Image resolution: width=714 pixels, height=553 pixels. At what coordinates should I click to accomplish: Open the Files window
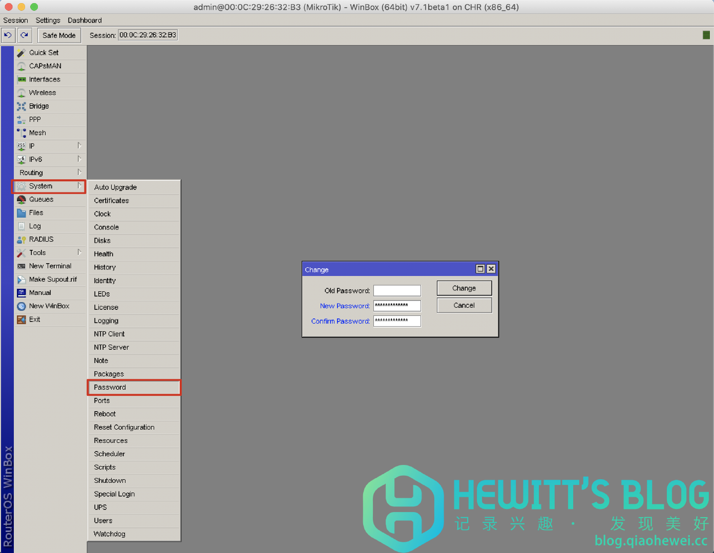pyautogui.click(x=36, y=212)
